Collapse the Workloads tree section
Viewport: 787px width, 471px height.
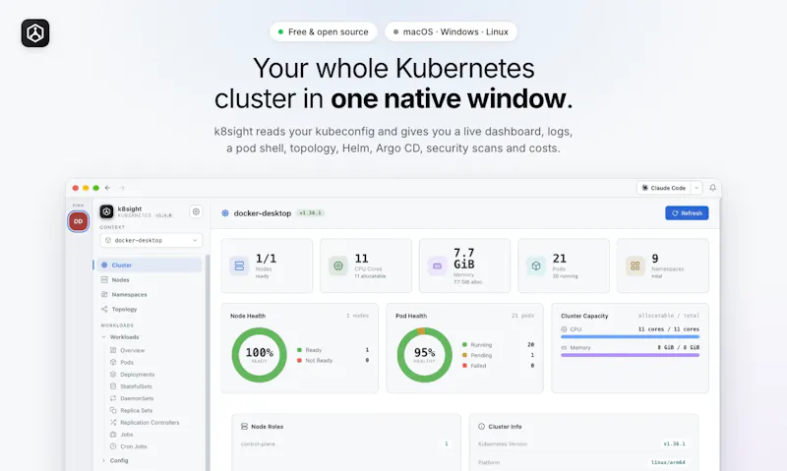click(x=104, y=337)
